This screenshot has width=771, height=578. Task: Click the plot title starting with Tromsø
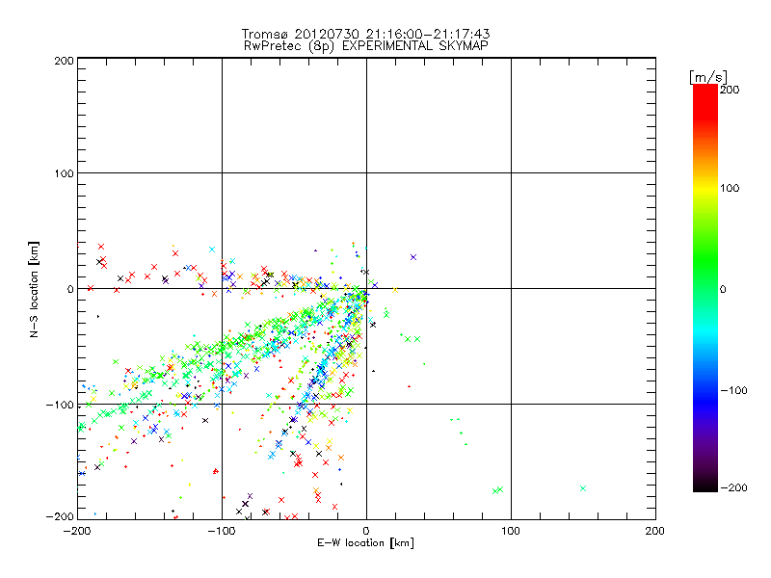pyautogui.click(x=365, y=34)
